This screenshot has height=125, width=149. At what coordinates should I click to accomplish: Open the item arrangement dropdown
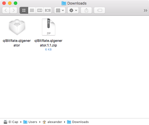(x=60, y=10)
